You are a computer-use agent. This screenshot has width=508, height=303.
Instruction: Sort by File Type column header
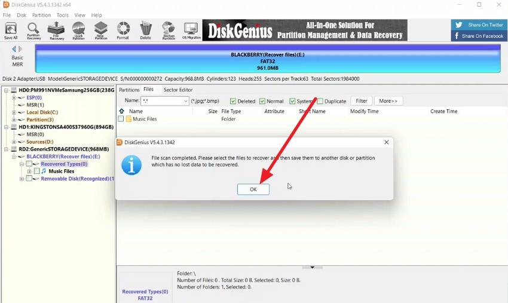(231, 111)
